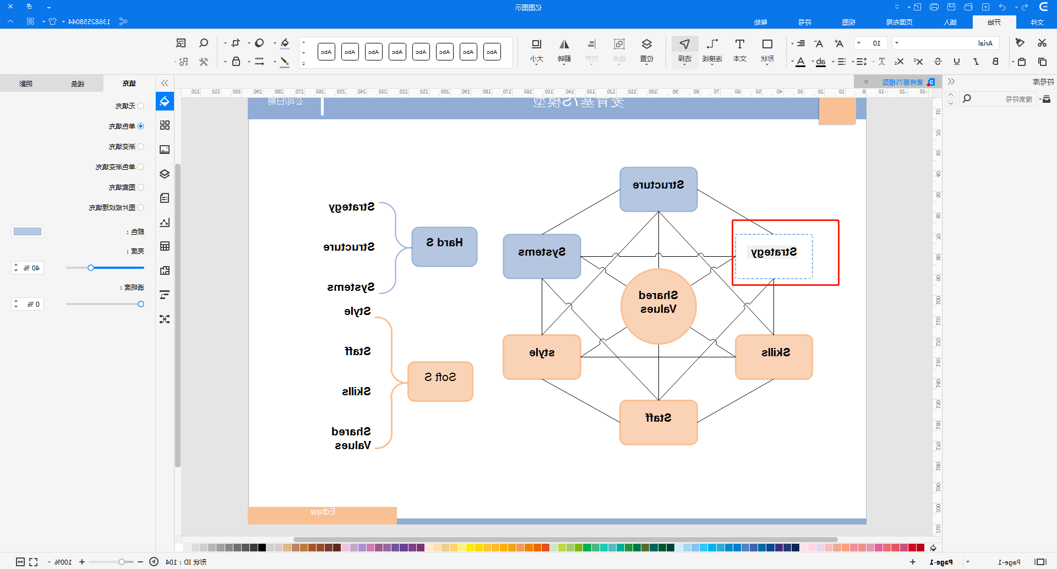Open the font size 10 dropdown
The image size is (1057, 569).
click(x=859, y=43)
